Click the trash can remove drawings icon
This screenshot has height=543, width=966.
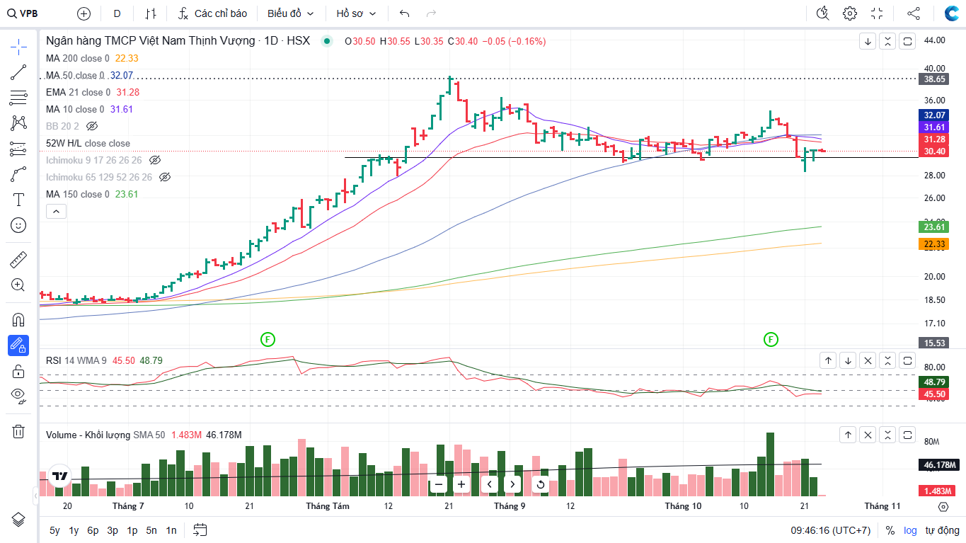pyautogui.click(x=18, y=431)
